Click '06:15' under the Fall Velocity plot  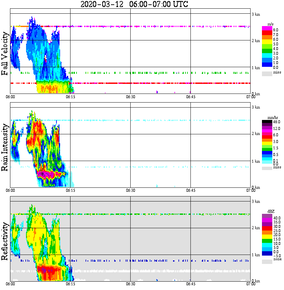[70, 97]
